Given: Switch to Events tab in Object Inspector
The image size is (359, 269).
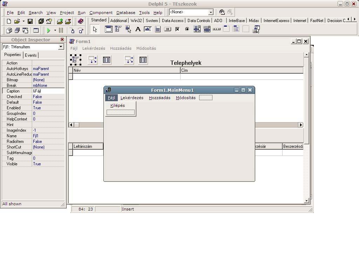Looking at the screenshot, I should click(31, 55).
